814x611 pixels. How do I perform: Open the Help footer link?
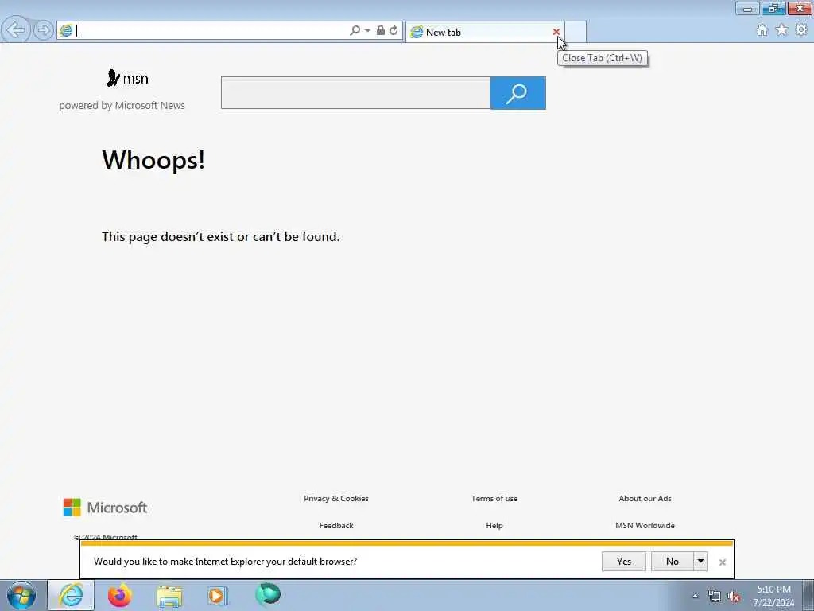pyautogui.click(x=494, y=525)
